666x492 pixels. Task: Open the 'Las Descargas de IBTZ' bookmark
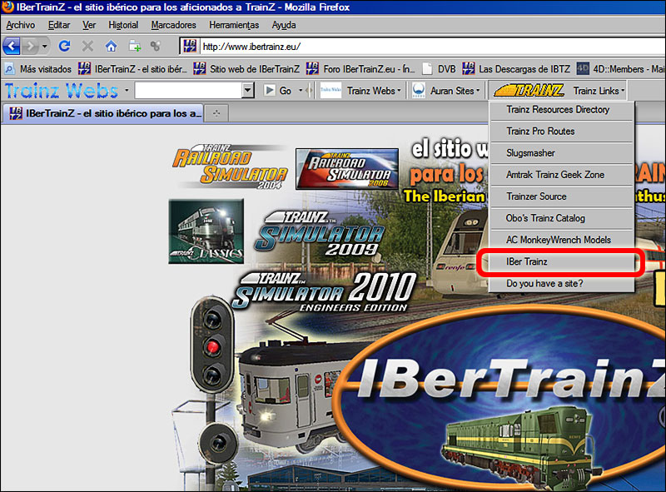516,69
